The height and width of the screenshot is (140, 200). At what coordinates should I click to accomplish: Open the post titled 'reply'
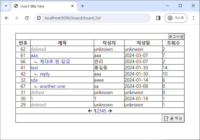click(45, 74)
